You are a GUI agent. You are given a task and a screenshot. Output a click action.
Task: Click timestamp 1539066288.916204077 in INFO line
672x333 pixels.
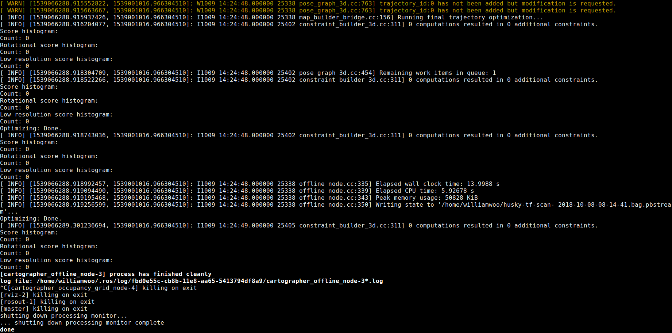pyautogui.click(x=69, y=24)
